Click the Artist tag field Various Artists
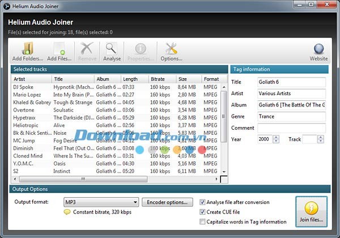 tap(291, 93)
